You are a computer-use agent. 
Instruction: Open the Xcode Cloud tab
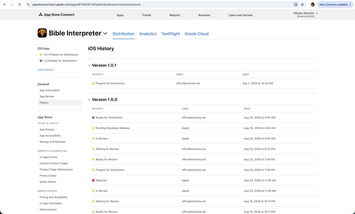click(196, 34)
